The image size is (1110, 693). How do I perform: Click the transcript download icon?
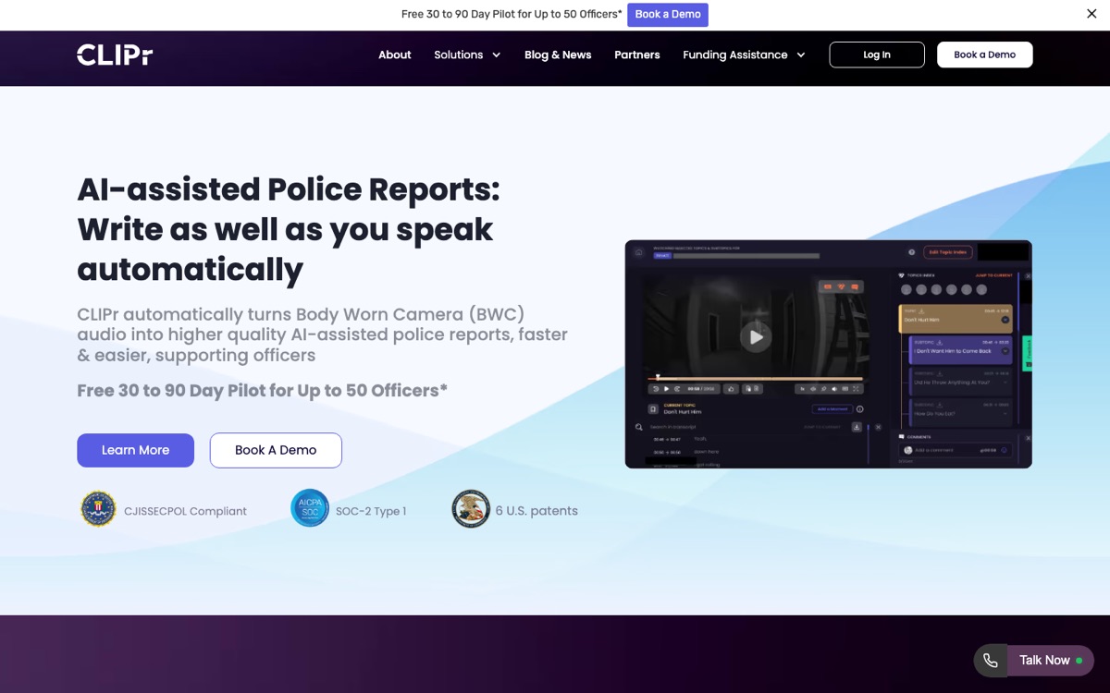pos(857,427)
